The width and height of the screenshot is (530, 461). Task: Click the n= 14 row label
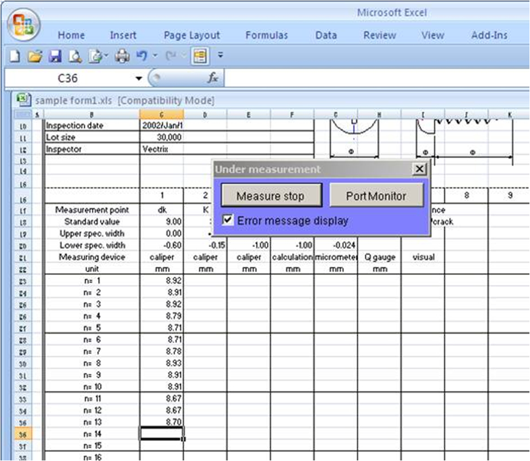point(92,434)
